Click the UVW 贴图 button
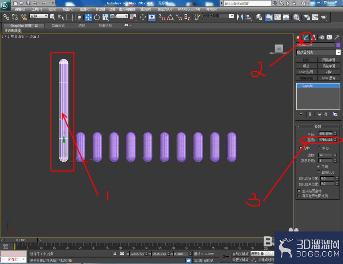343x264 pixels. (306, 72)
